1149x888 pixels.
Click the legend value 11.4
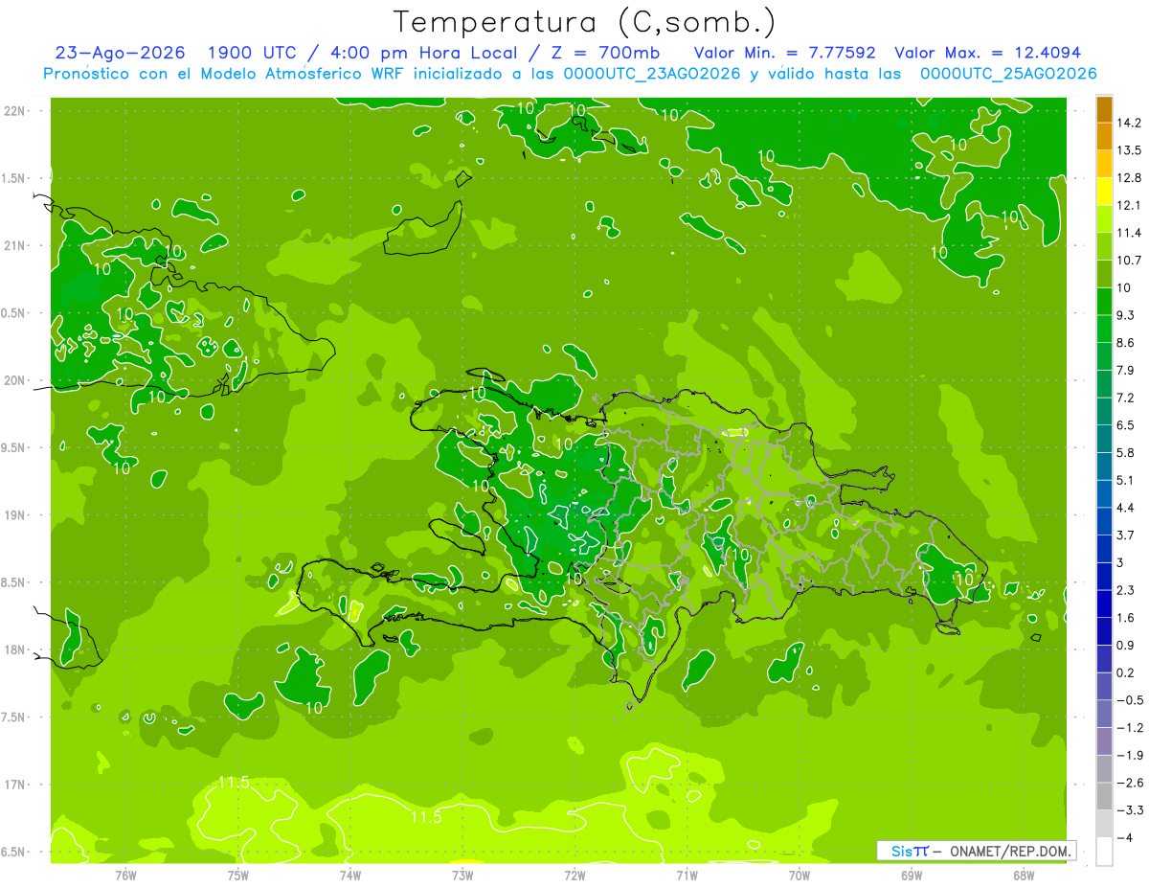point(1129,233)
